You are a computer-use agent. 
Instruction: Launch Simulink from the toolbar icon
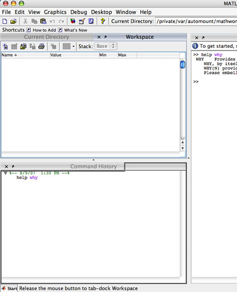tap(73, 21)
